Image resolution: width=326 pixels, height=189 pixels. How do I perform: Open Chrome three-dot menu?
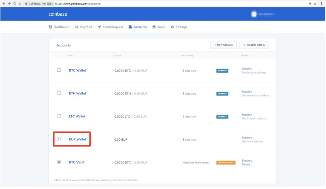[321, 4]
